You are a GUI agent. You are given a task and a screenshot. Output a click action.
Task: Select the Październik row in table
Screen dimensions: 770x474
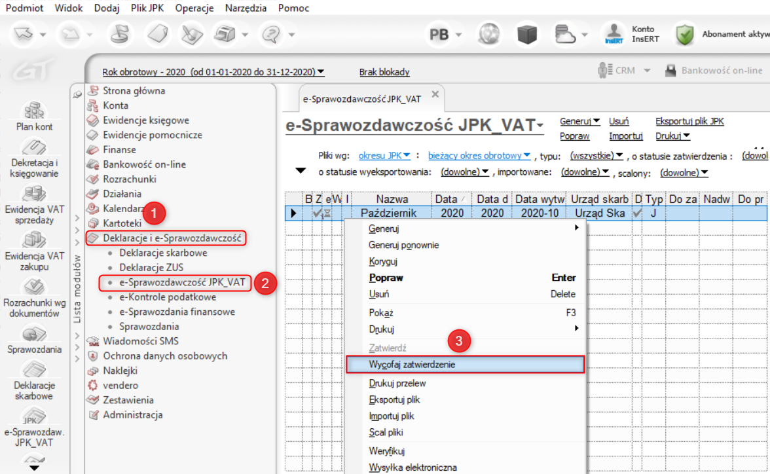[x=525, y=213]
